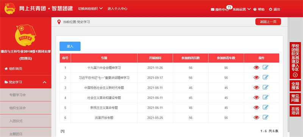Viewport: 303px width, 137px height.
Task: Open eye view icon for 新民主主义革命专题
Action: point(256,108)
